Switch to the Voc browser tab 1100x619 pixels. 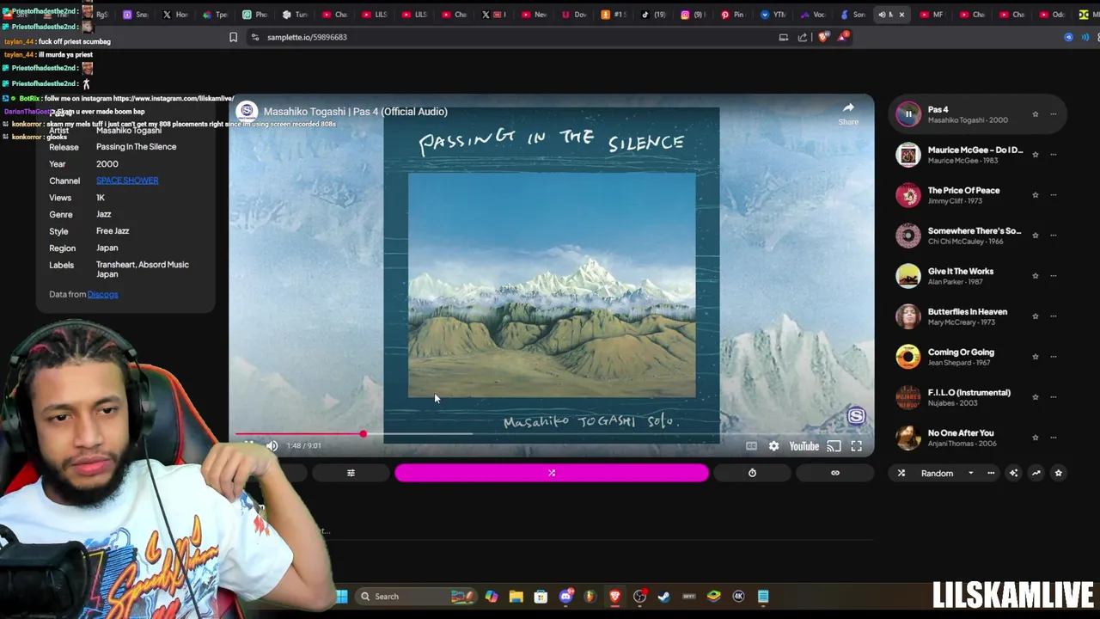[x=812, y=15]
